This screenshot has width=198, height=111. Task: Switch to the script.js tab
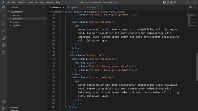point(93,7)
